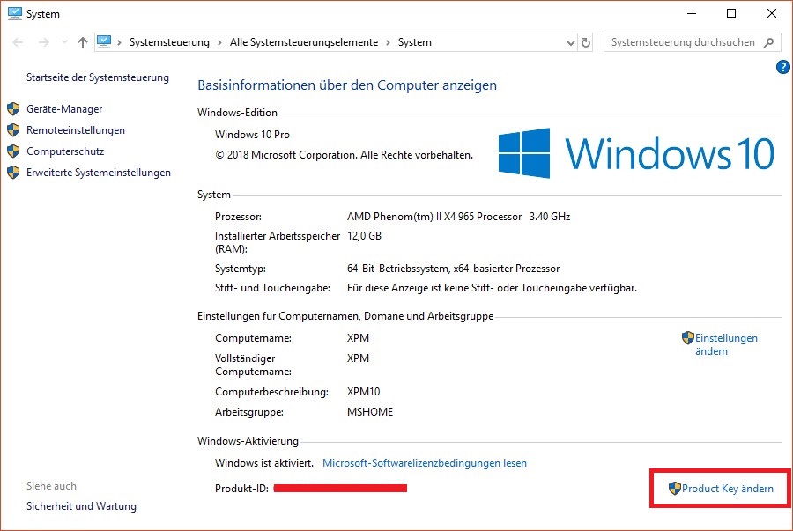Click the 'MSHOME' Arbeitsgruppe value
This screenshot has height=531, width=793.
[370, 412]
